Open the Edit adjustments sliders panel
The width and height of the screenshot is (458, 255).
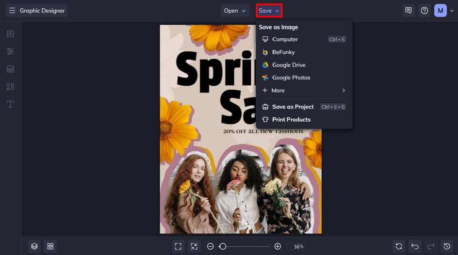pos(10,51)
